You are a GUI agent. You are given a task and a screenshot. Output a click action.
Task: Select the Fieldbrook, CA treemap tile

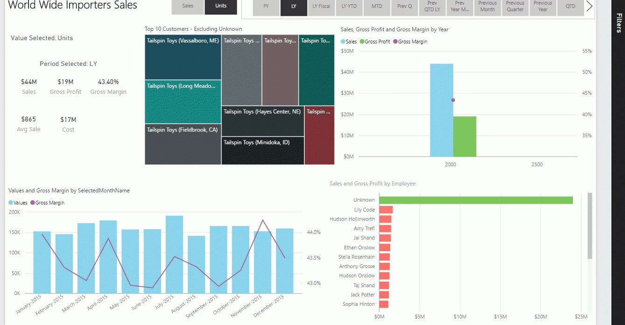click(x=183, y=144)
